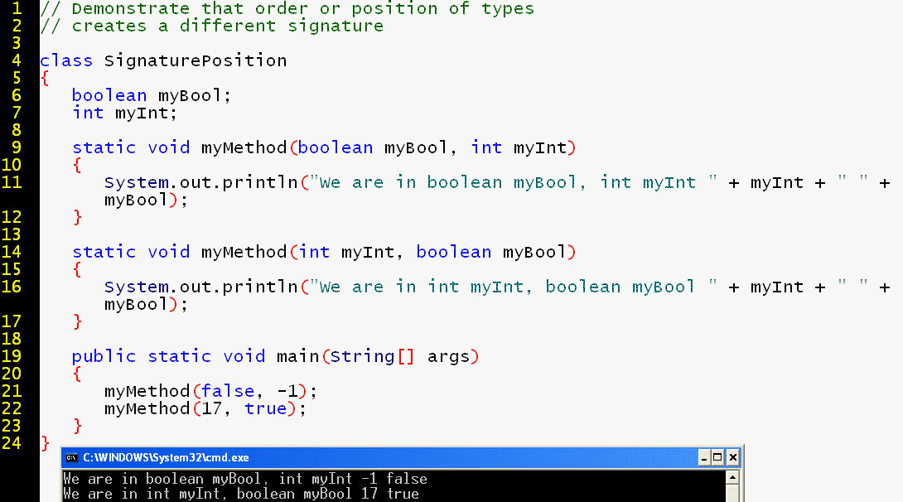Image resolution: width=903 pixels, height=502 pixels.
Task: Click the 'public' keyword on line 19
Action: coord(104,356)
